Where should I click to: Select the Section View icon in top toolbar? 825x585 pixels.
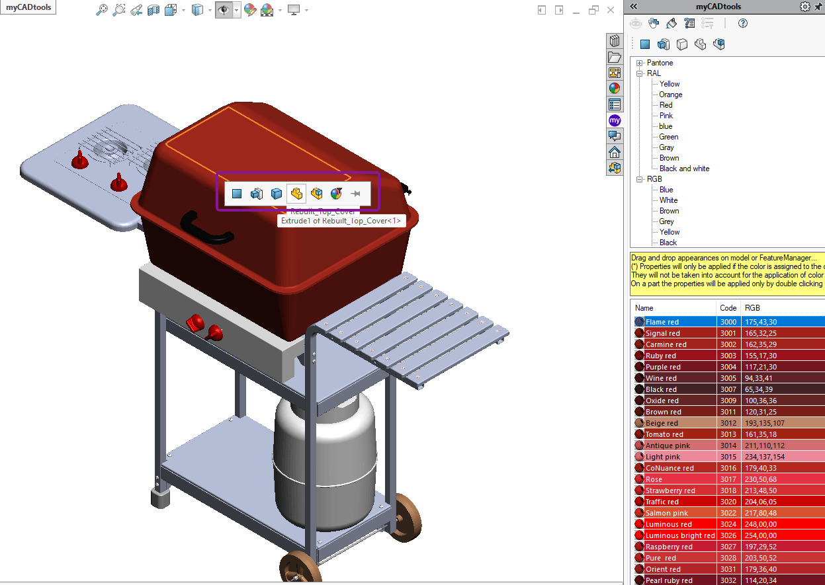153,10
